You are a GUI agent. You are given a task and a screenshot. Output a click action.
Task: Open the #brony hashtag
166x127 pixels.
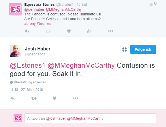[x=30, y=23]
